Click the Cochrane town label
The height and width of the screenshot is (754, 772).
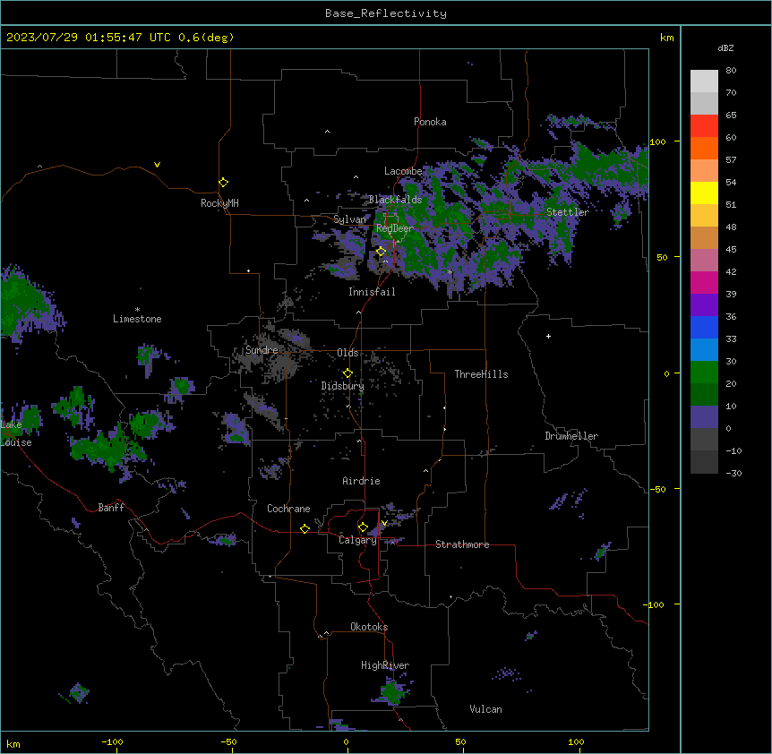pos(288,509)
